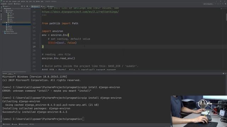Select asgi.py in the project tree

10,16
